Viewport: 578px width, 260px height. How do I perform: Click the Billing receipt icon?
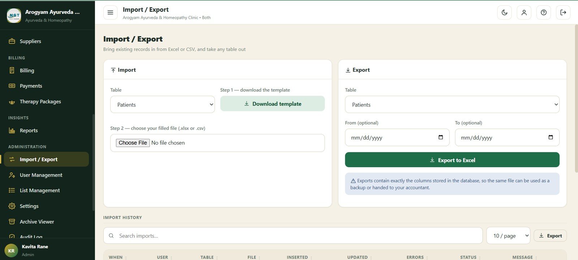pyautogui.click(x=12, y=70)
